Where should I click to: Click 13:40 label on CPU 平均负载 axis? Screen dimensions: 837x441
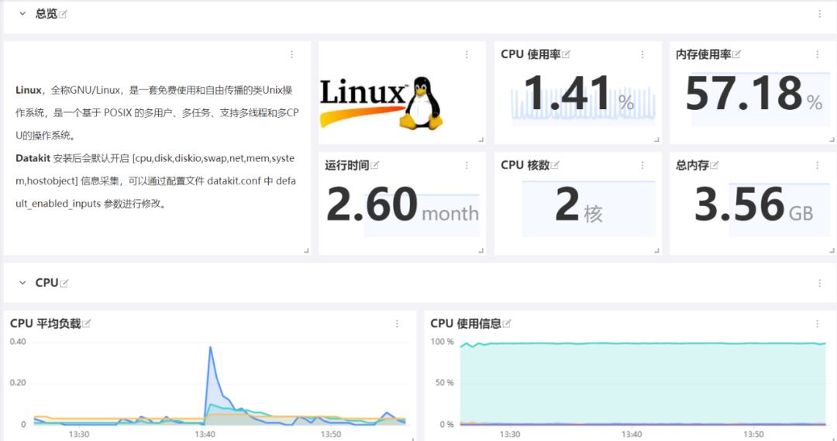pos(205,435)
